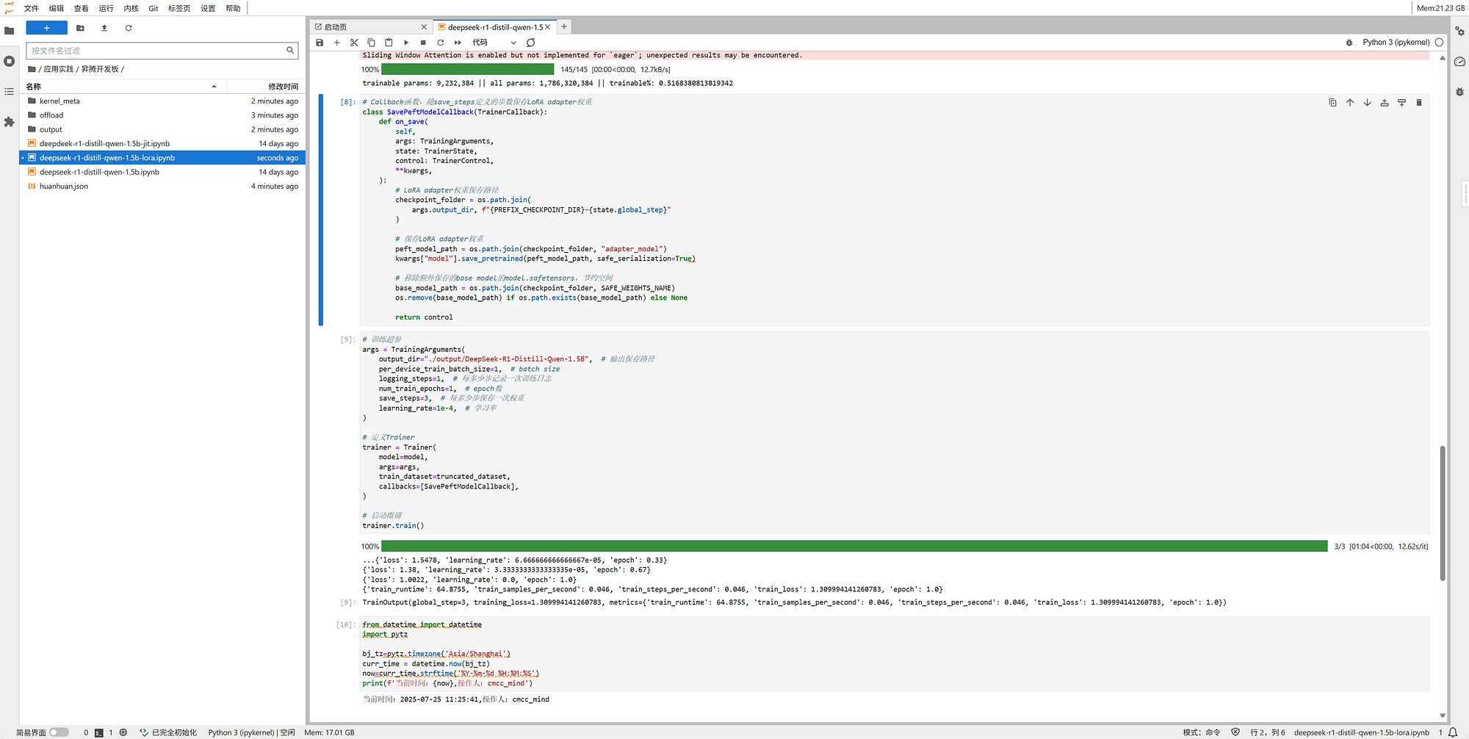Open the 内核 menu
Image resolution: width=1469 pixels, height=739 pixels.
coord(131,8)
